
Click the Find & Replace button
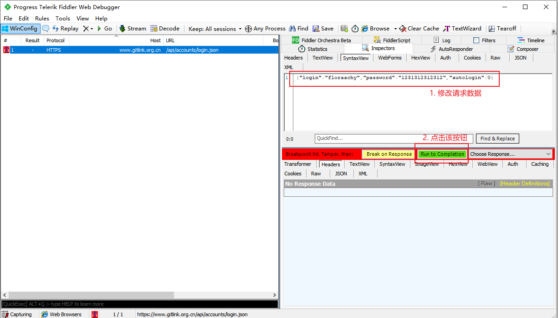[x=497, y=139]
